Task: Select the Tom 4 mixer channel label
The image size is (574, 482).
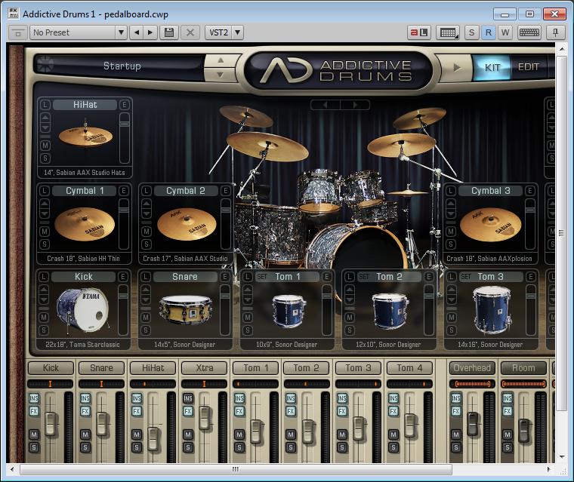Action: [x=409, y=368]
